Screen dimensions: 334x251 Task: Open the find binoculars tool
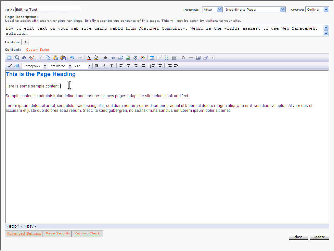(24, 58)
